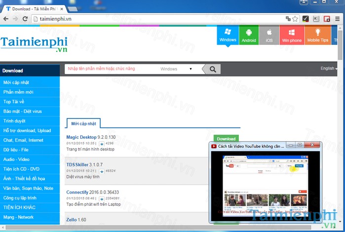Open Bảo mật - Diệt virus category
The height and width of the screenshot is (232, 345).
(23, 111)
